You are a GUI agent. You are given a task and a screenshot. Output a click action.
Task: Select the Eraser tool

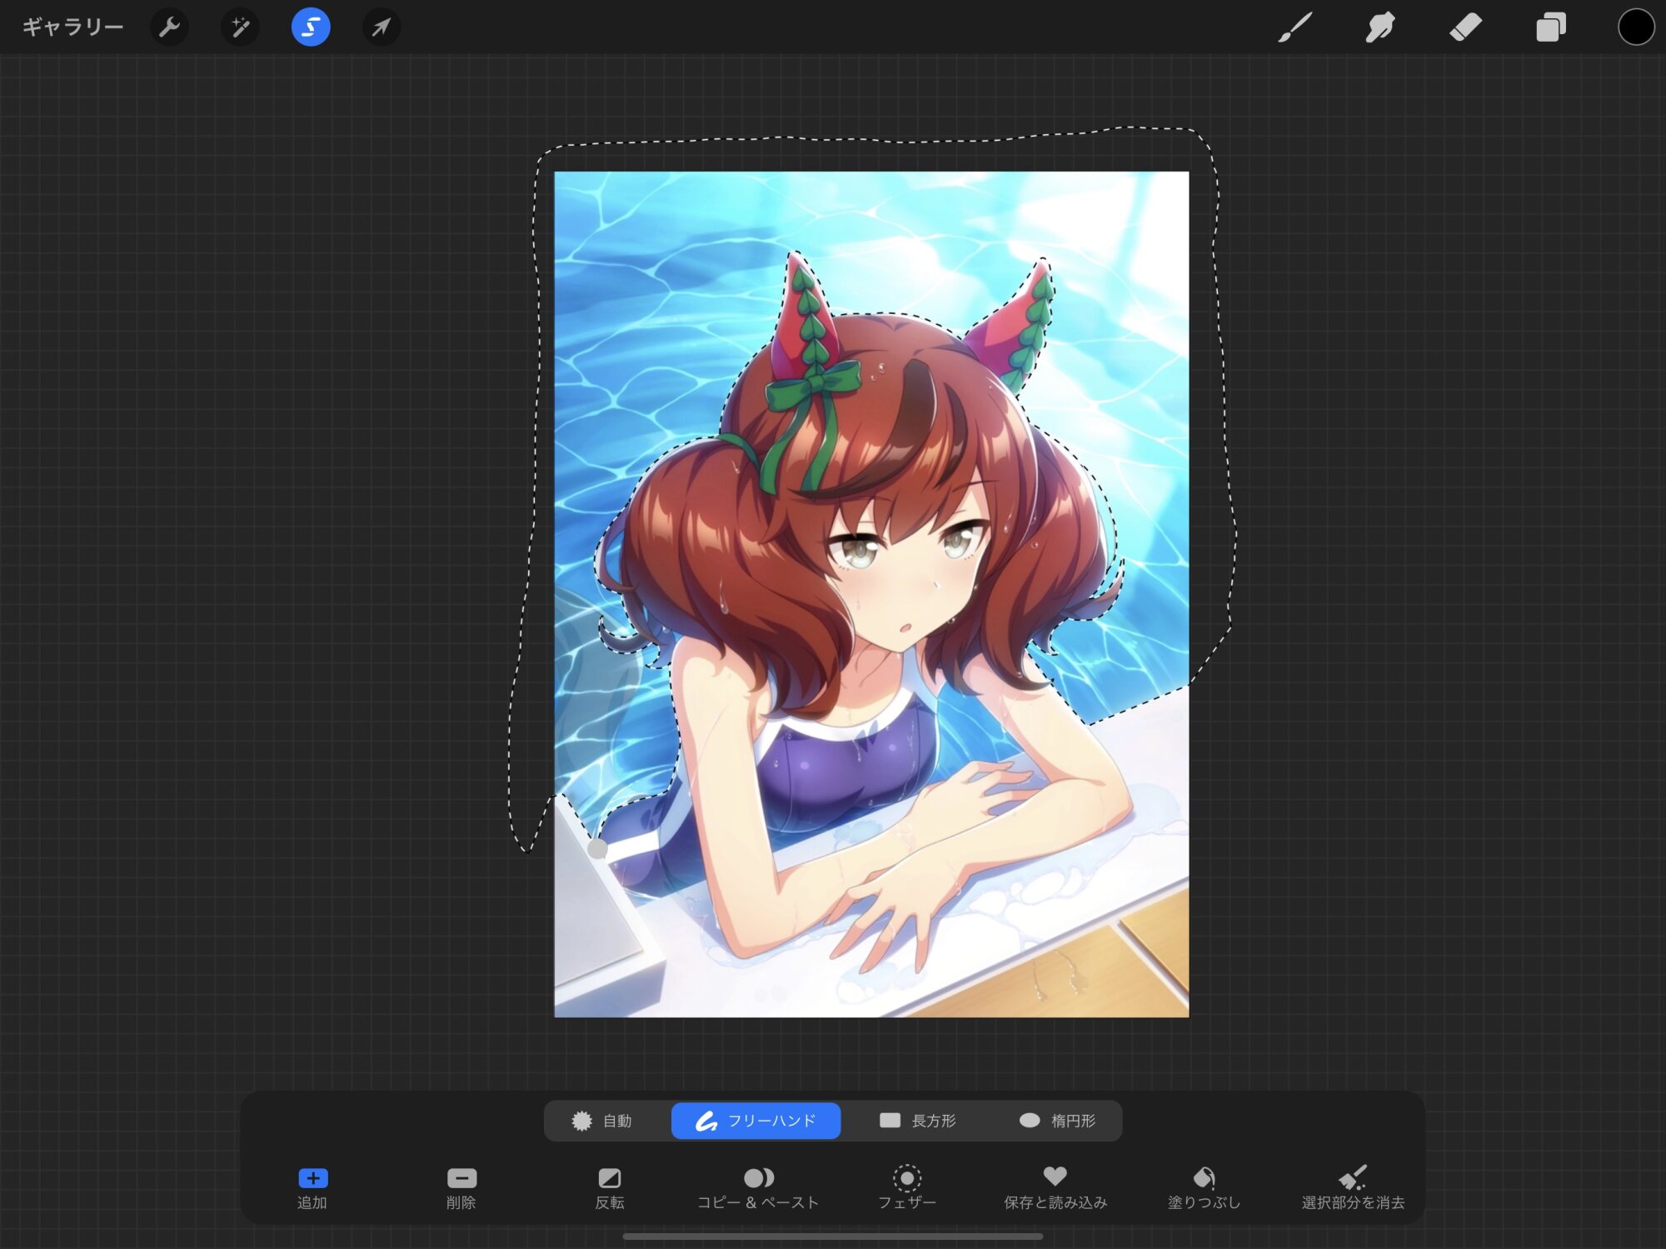coord(1465,27)
